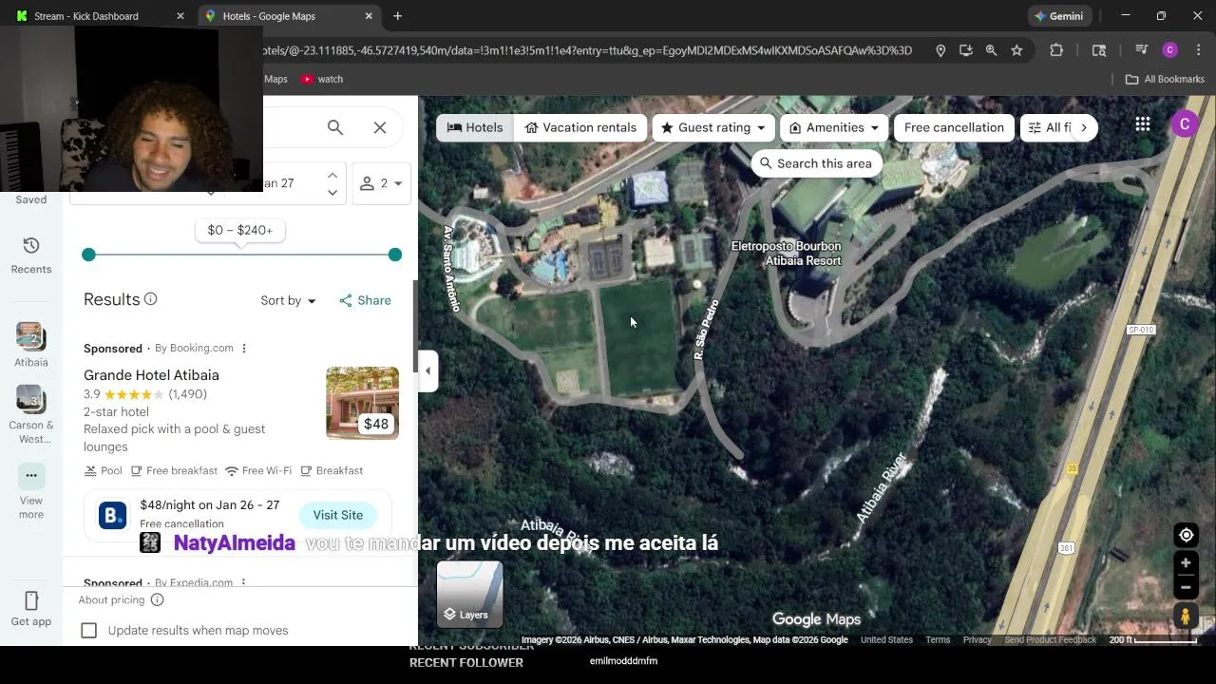Open the Results info icon
The image size is (1216, 684).
tap(150, 299)
